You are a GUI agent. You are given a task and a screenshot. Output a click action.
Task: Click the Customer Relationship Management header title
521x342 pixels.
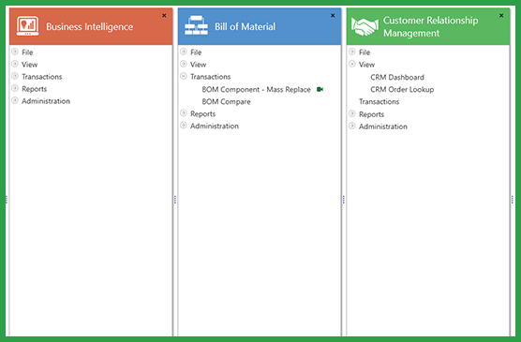coord(431,26)
